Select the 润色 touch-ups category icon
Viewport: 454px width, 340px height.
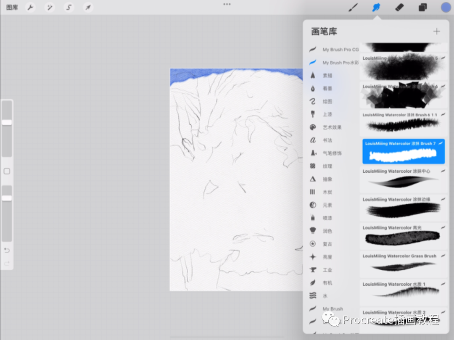313,231
